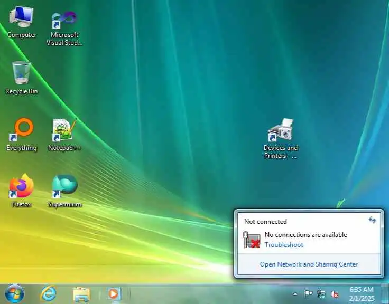Select the Notepad++ desktop shortcut

pos(64,135)
